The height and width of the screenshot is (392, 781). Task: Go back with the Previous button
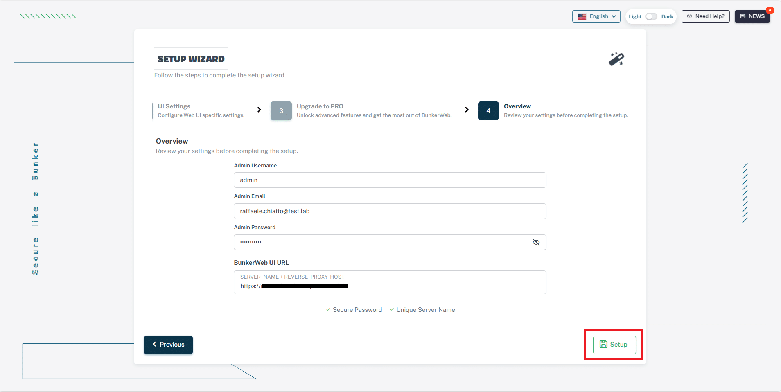(168, 345)
